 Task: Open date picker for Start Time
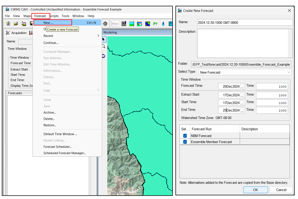242,103
